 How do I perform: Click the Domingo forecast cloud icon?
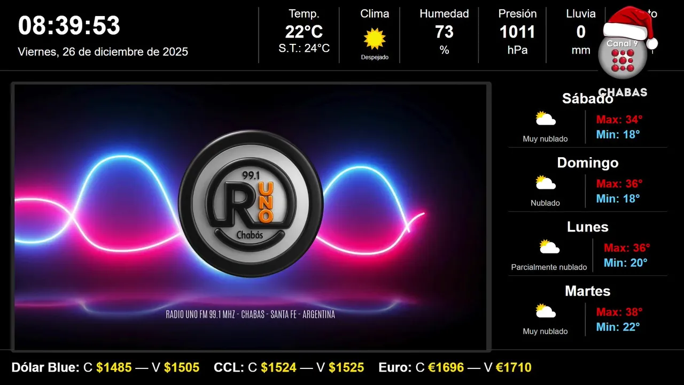546,183
